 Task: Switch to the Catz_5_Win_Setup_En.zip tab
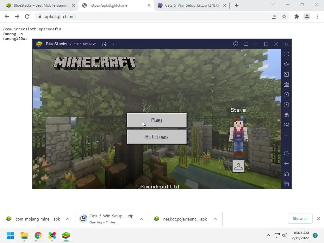pos(192,5)
